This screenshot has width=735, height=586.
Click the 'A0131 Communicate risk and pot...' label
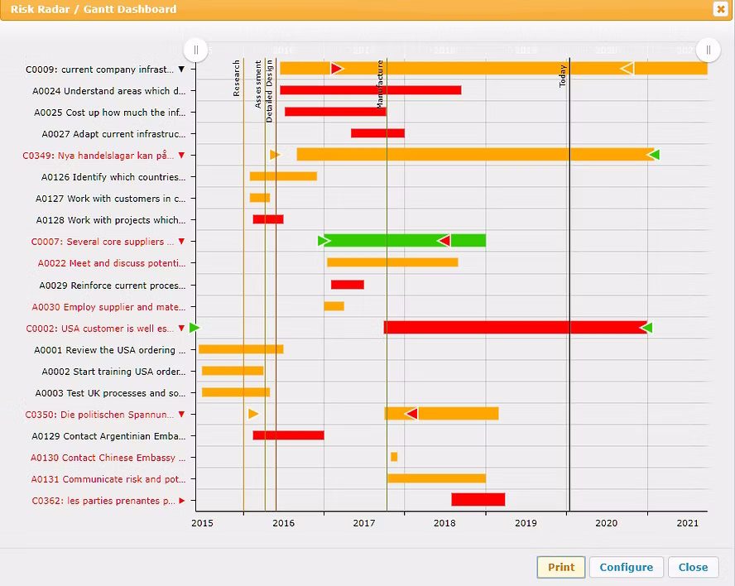coord(108,479)
